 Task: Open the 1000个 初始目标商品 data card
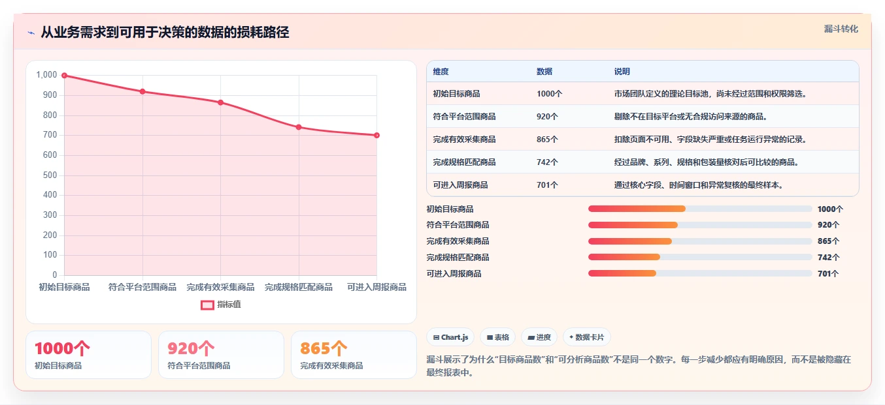coord(88,355)
